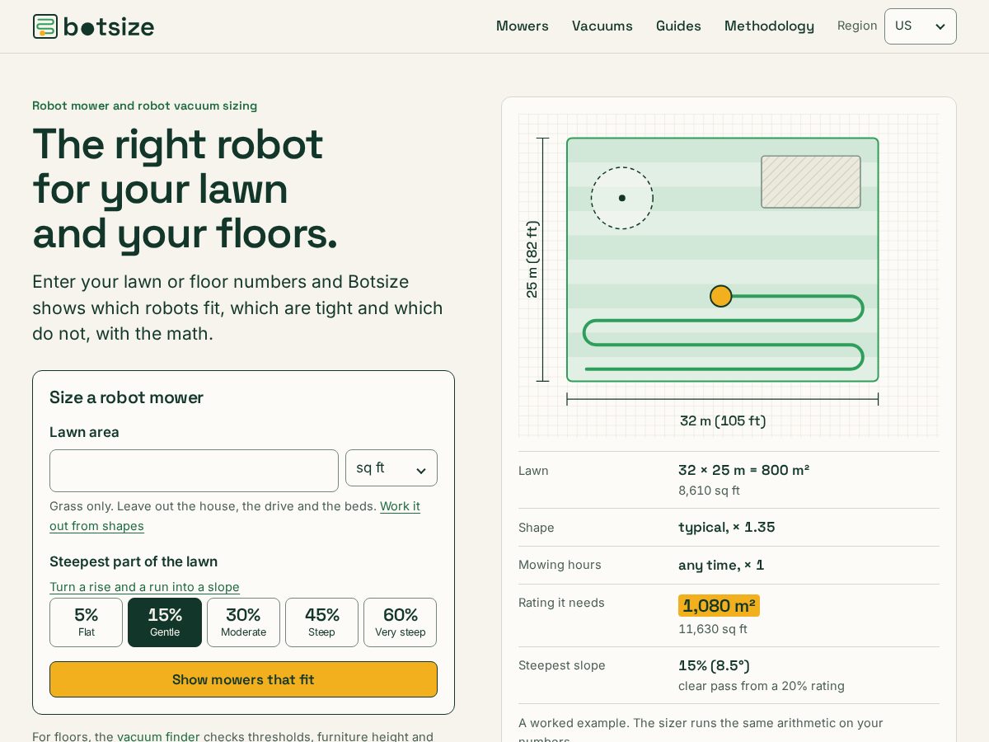
Task: Click the orange mower dot in the diagram
Action: coord(721,296)
